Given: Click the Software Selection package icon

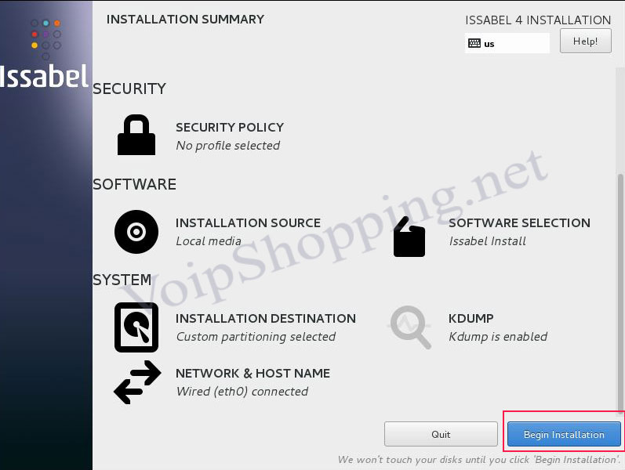Looking at the screenshot, I should (409, 237).
